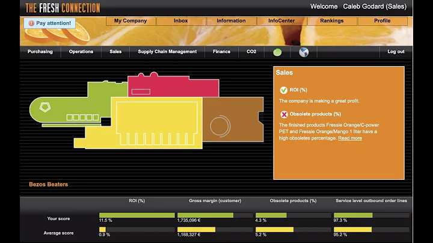Image resolution: width=433 pixels, height=243 pixels.
Task: Click the Pay attention! button
Action: [x=50, y=23]
